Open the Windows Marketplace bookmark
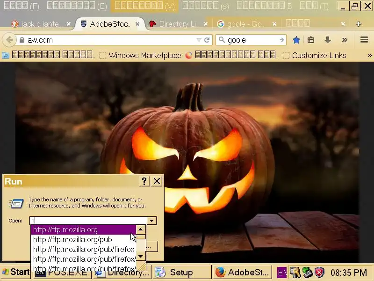Screen dimensions: 374x281 (141, 55)
